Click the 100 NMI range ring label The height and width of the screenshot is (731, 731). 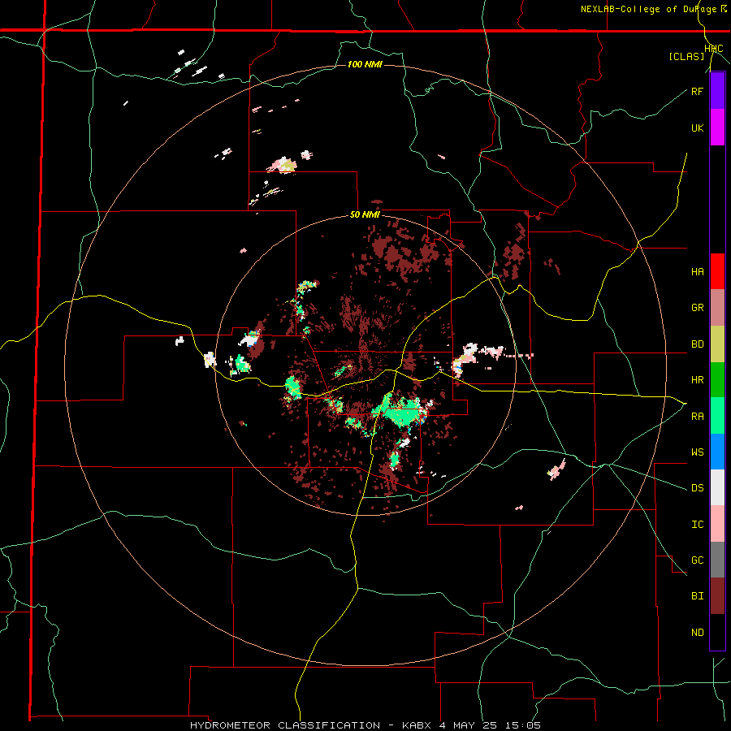(x=365, y=64)
